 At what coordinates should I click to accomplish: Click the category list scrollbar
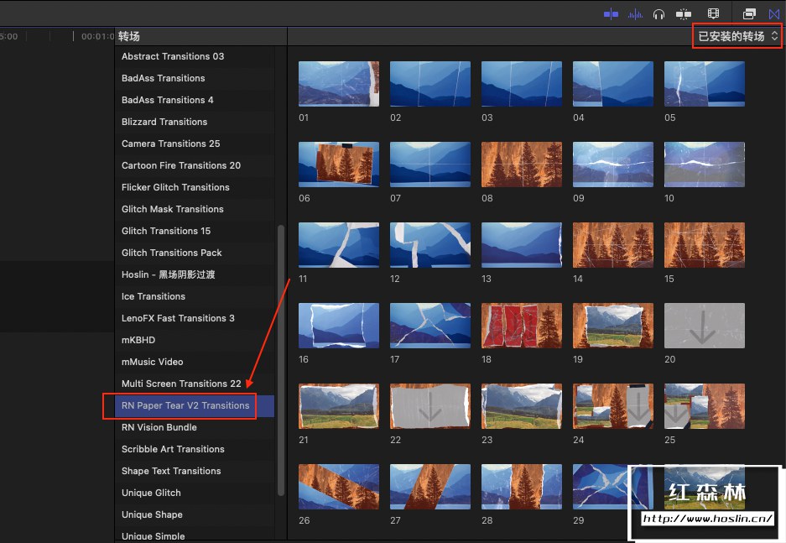280,359
